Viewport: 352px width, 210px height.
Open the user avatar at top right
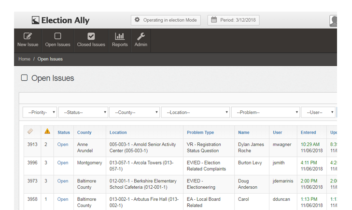[333, 21]
